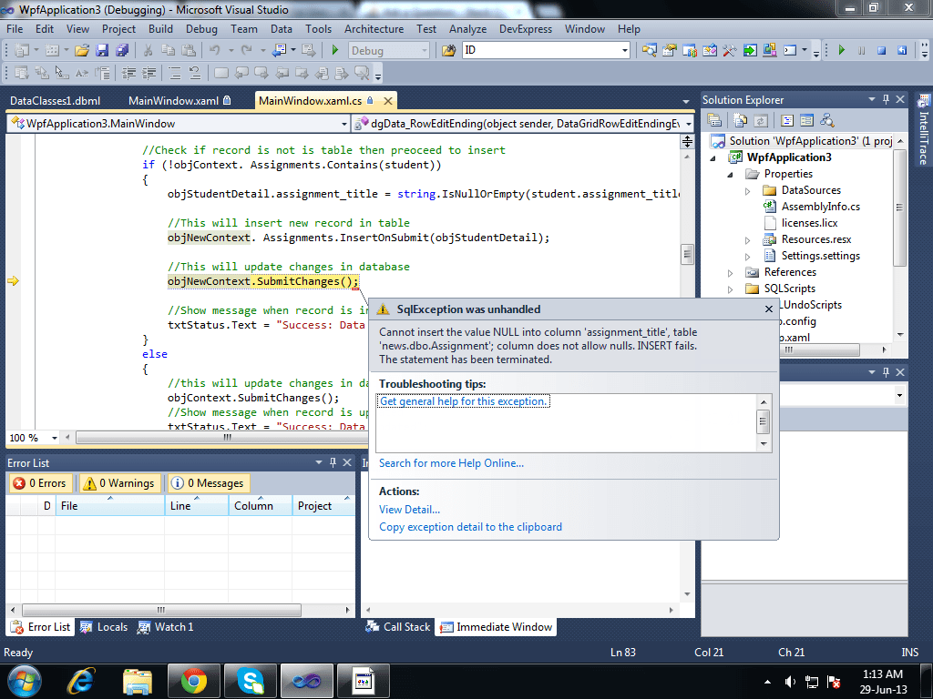Click the Copy toolbar icon
Screen dimensions: 933x699
click(168, 51)
